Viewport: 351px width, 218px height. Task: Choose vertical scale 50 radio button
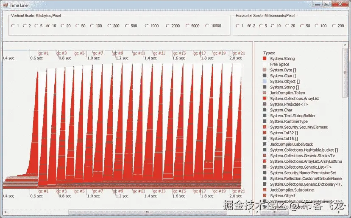coord(77,25)
